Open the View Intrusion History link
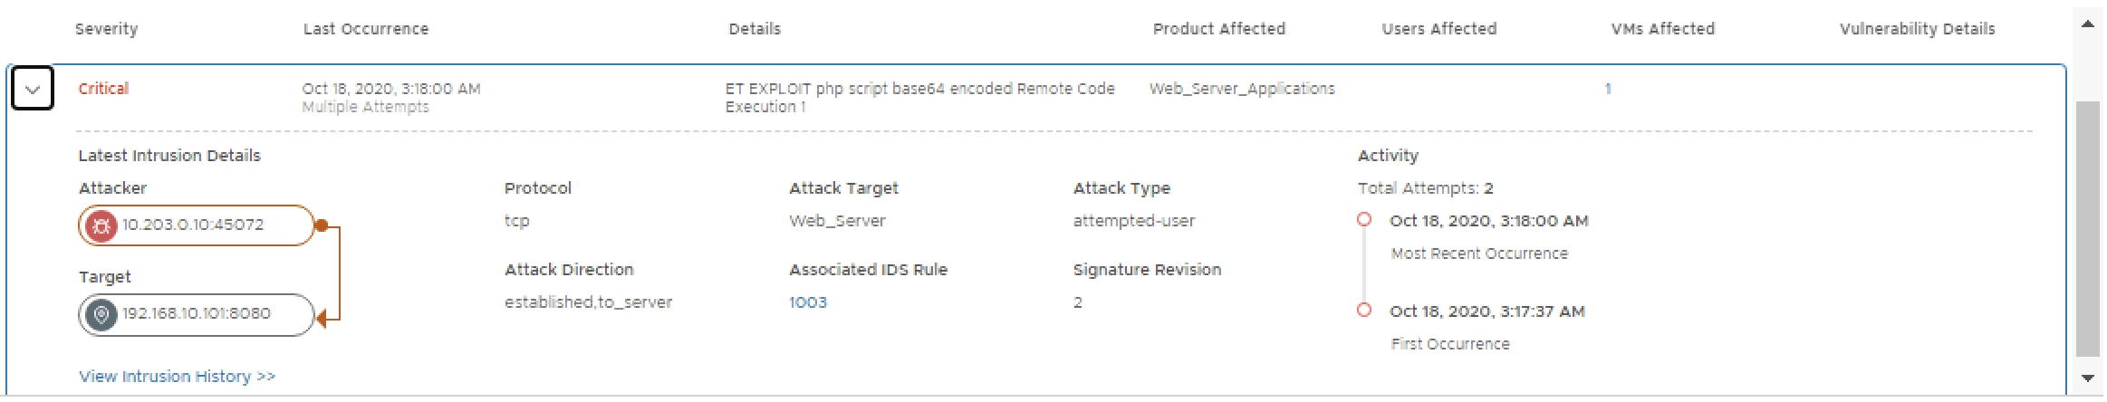 (x=177, y=377)
